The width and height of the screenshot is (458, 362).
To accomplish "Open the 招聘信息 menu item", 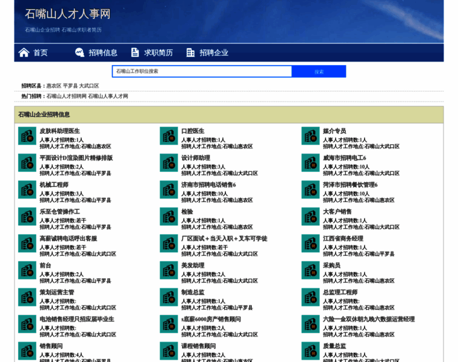I will [x=103, y=52].
